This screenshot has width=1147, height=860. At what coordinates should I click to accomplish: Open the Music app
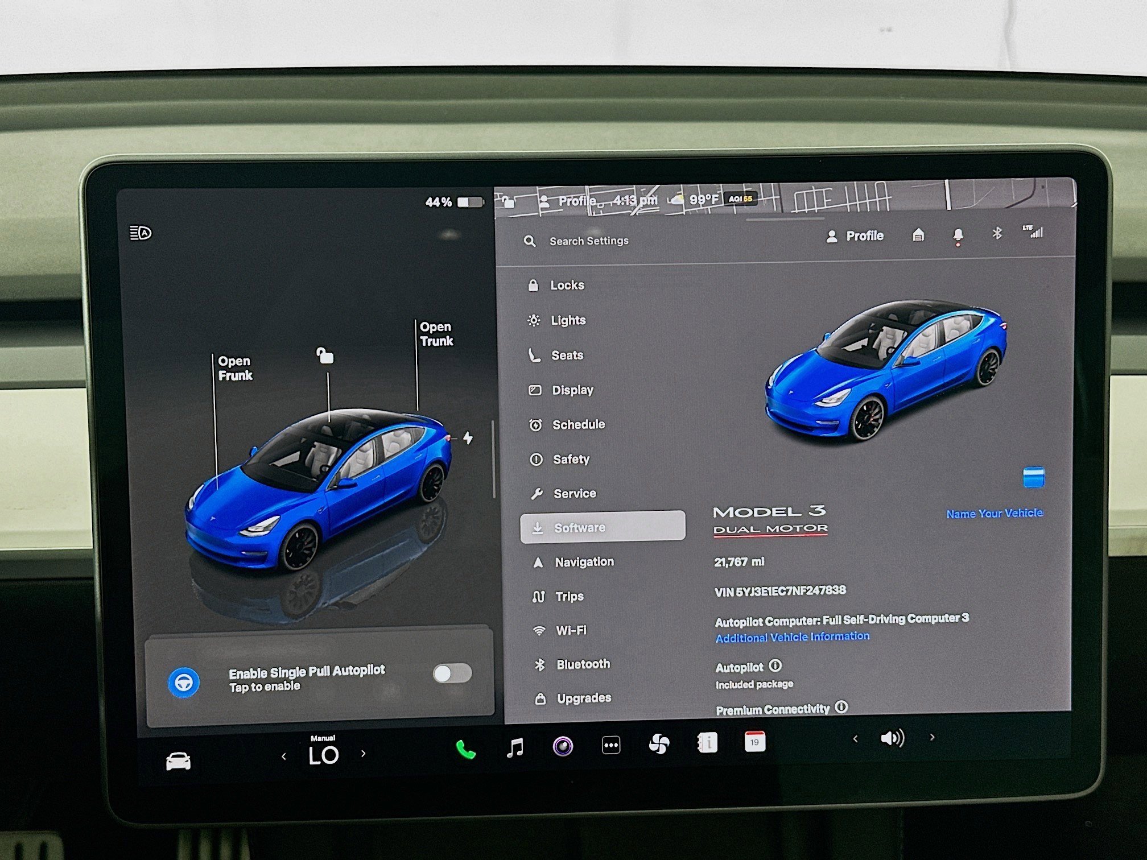click(515, 747)
